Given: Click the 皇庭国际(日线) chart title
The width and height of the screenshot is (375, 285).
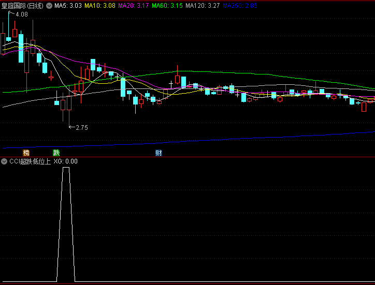Looking at the screenshot, I should coord(23,6).
